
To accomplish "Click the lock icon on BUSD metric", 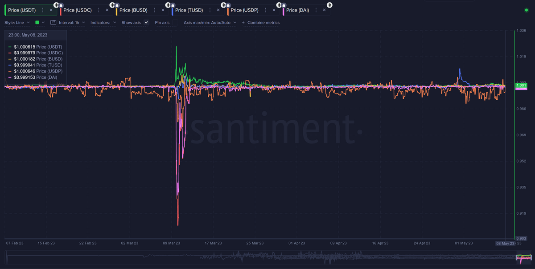I will (173, 5).
